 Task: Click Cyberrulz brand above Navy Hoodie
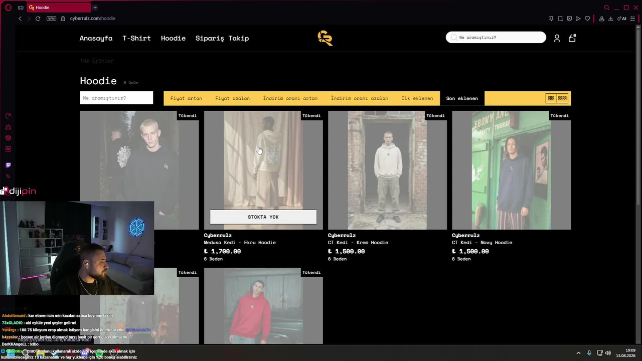click(466, 235)
